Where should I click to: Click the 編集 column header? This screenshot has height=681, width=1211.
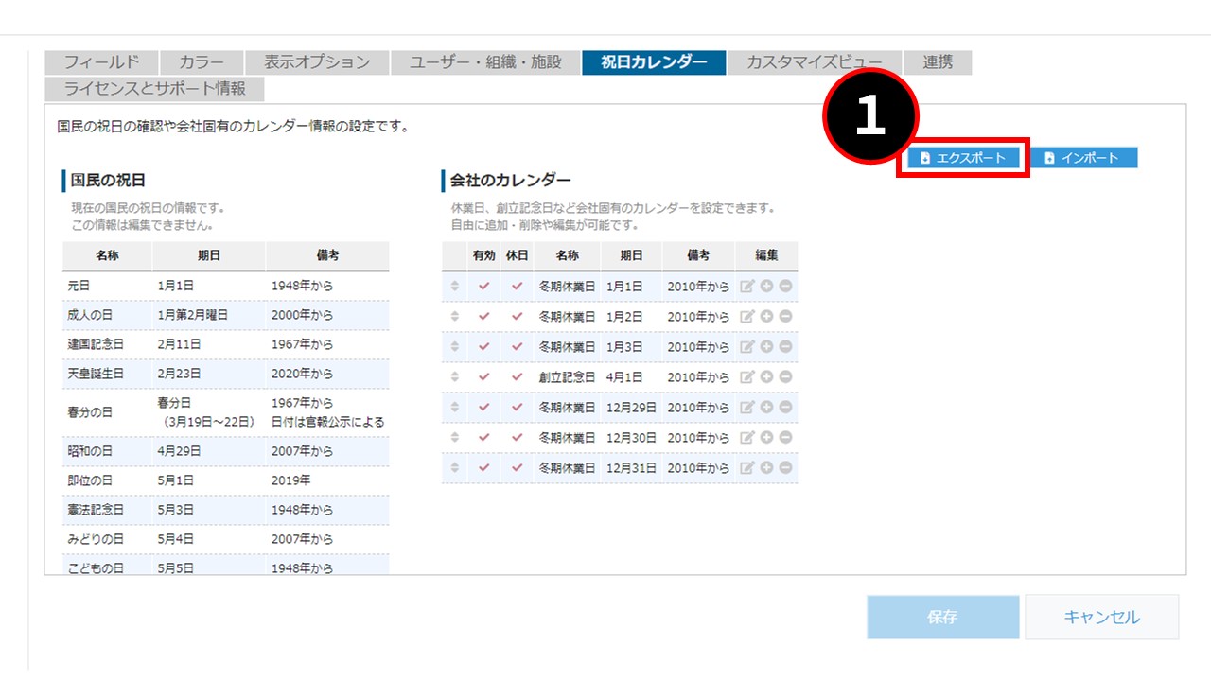(766, 255)
